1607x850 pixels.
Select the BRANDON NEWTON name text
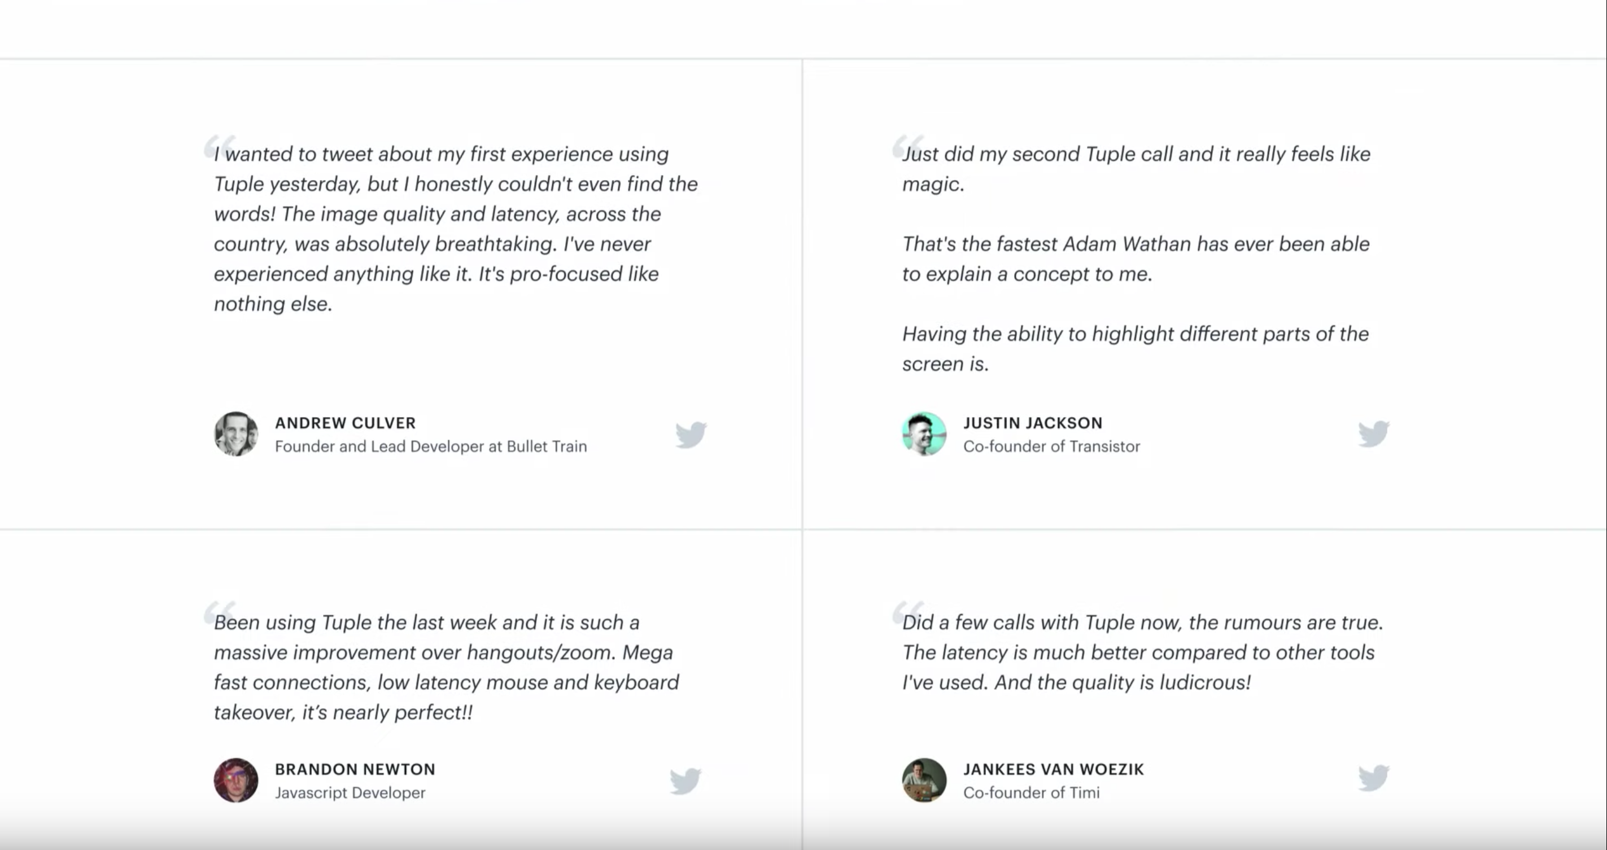tap(355, 769)
